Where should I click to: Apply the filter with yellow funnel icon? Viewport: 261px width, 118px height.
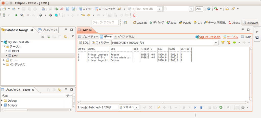coord(223,43)
